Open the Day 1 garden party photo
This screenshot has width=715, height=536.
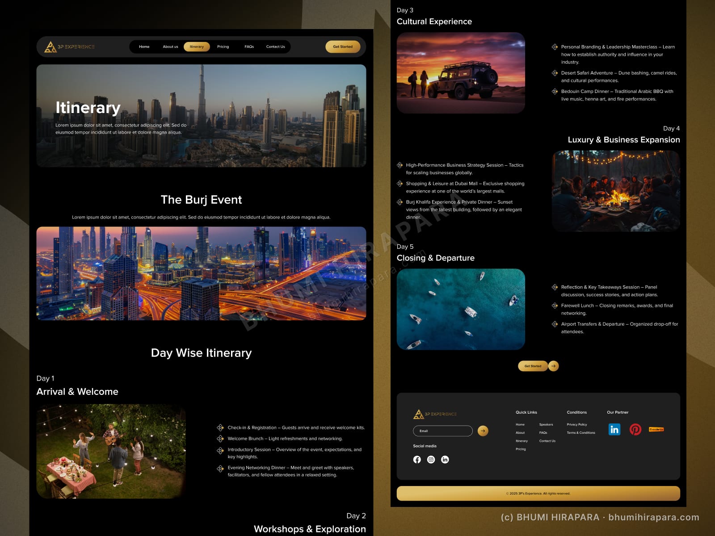[x=111, y=451]
